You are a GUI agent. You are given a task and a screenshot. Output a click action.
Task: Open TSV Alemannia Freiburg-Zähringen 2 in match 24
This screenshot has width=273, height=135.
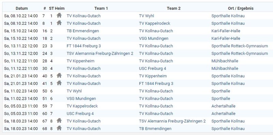(100, 54)
